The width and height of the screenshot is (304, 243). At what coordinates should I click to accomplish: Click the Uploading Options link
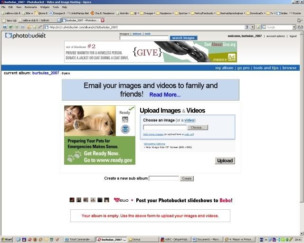pyautogui.click(x=154, y=143)
